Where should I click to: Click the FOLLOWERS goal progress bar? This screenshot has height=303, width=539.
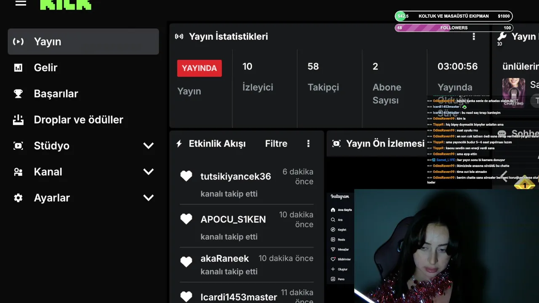coord(454,28)
